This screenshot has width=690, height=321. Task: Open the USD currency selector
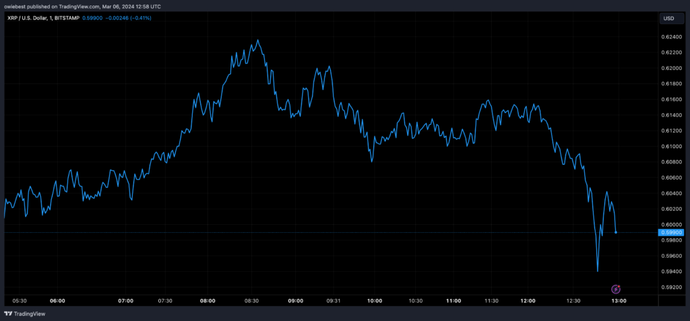[668, 17]
